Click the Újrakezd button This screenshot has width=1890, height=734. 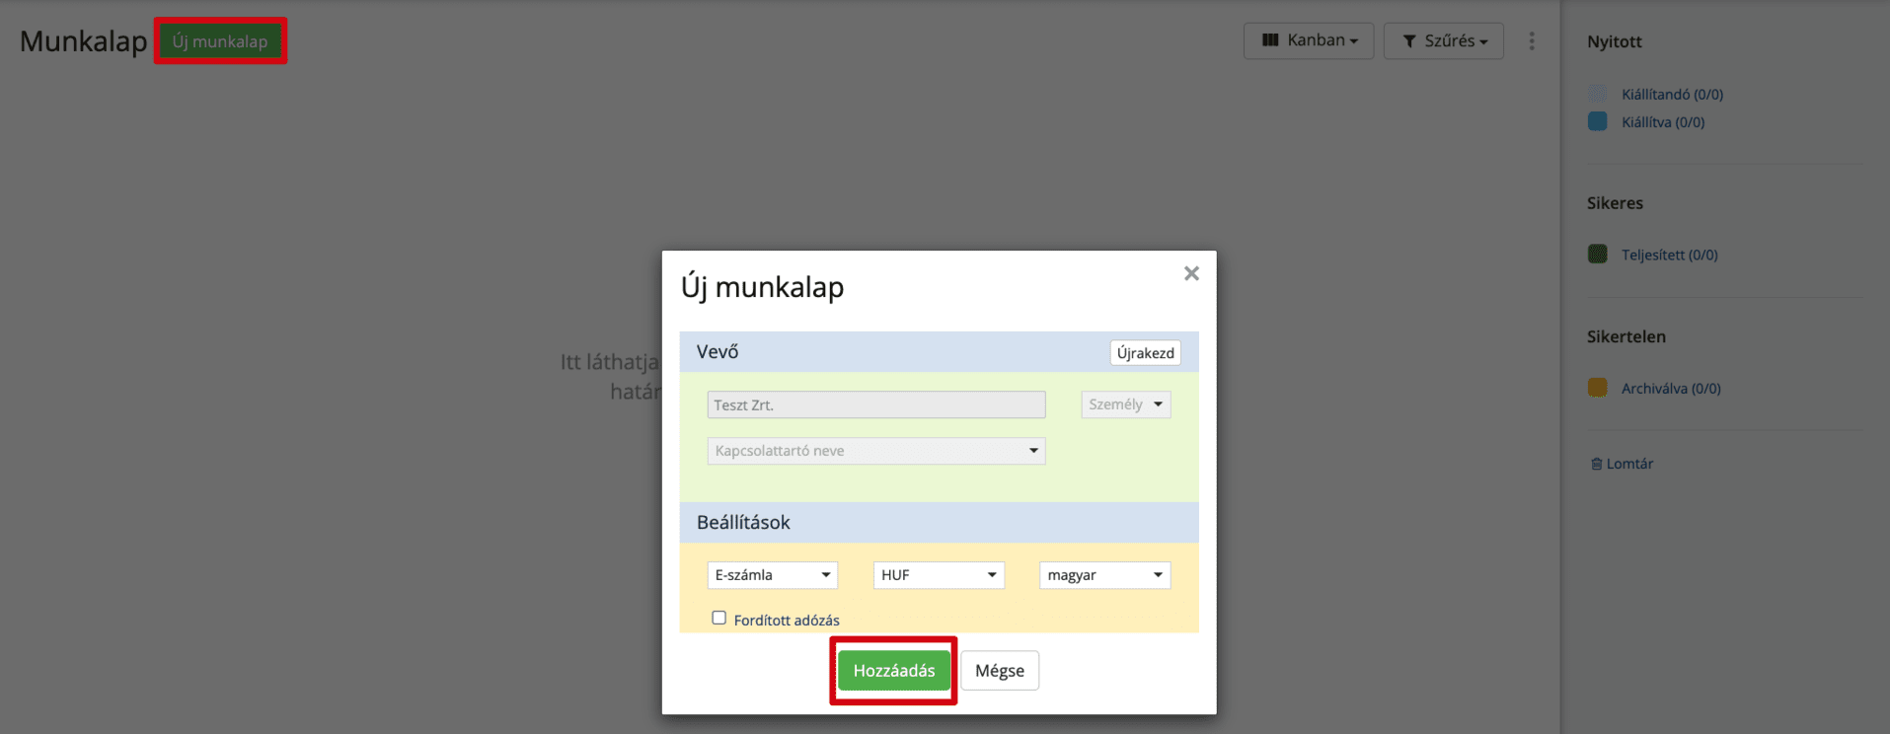tap(1146, 352)
